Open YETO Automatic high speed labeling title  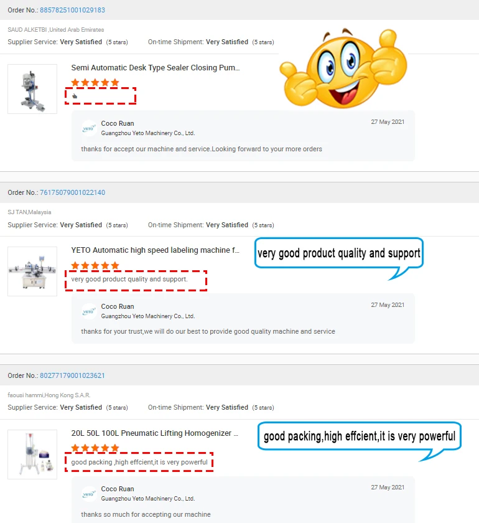click(x=155, y=250)
